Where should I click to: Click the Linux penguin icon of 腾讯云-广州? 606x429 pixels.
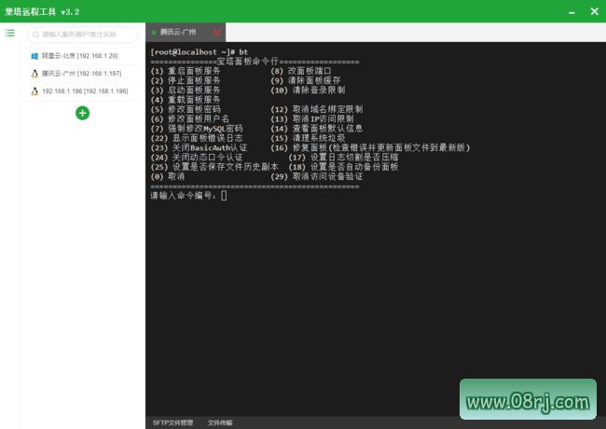click(34, 74)
